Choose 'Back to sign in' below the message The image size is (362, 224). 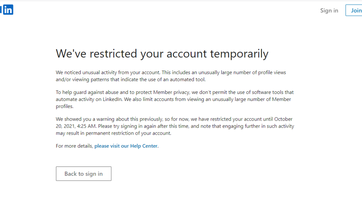tap(83, 174)
